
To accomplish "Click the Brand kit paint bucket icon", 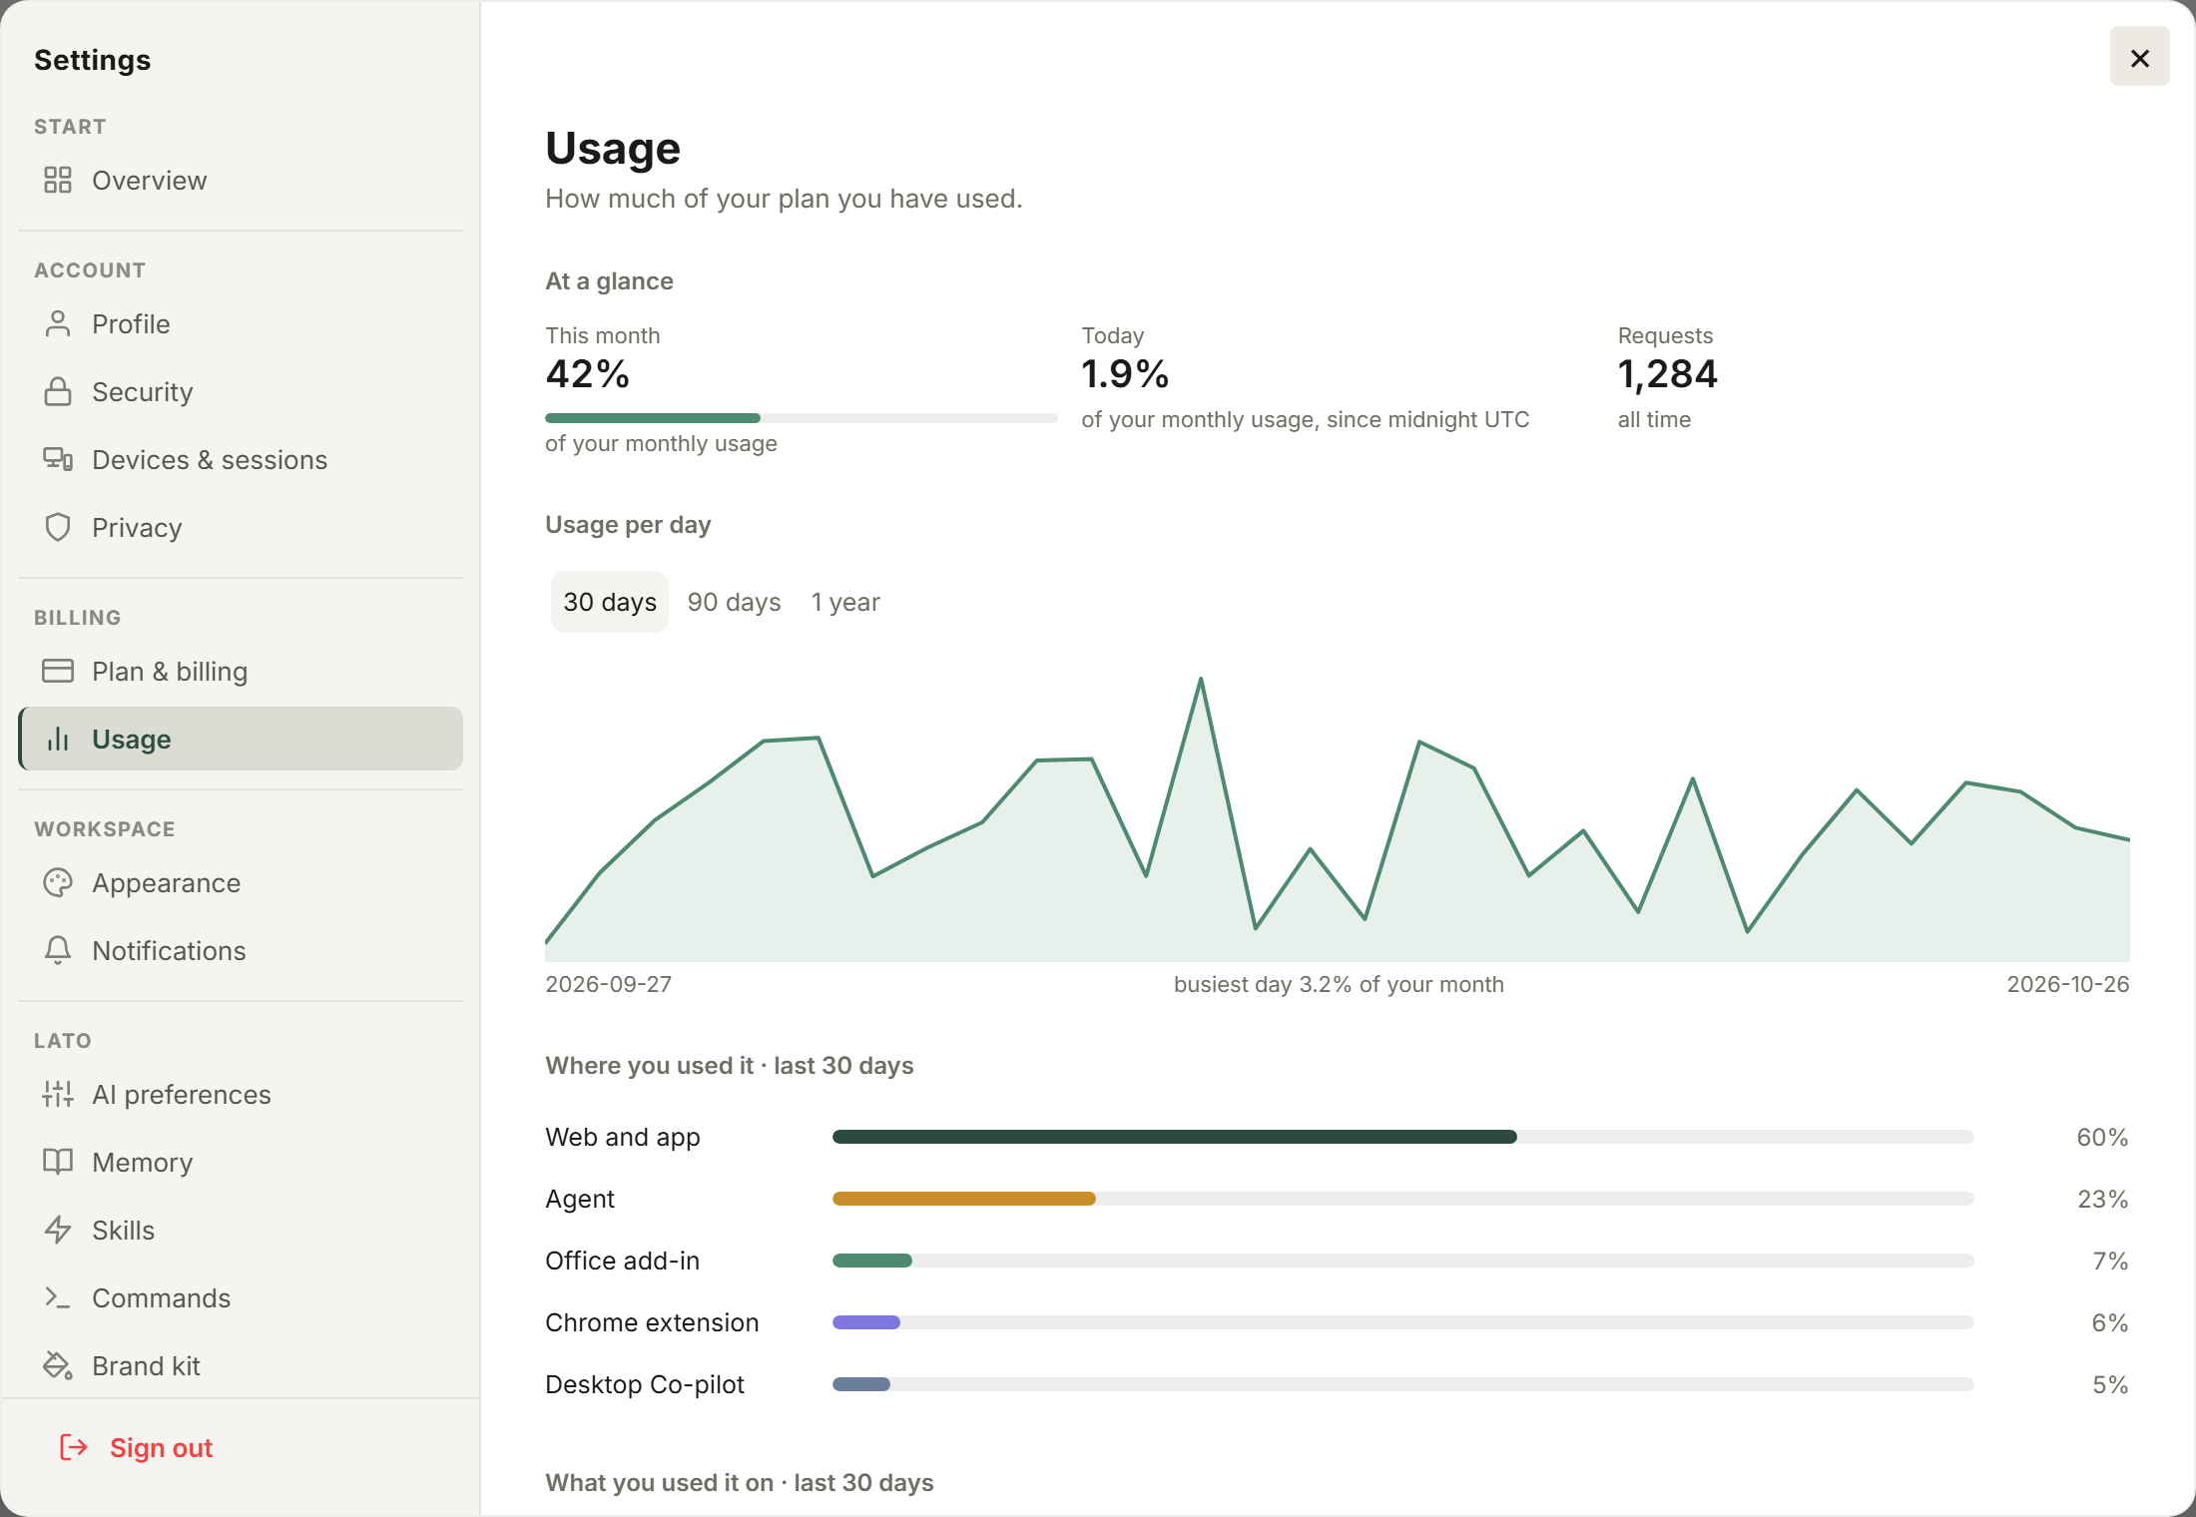I will (58, 1366).
